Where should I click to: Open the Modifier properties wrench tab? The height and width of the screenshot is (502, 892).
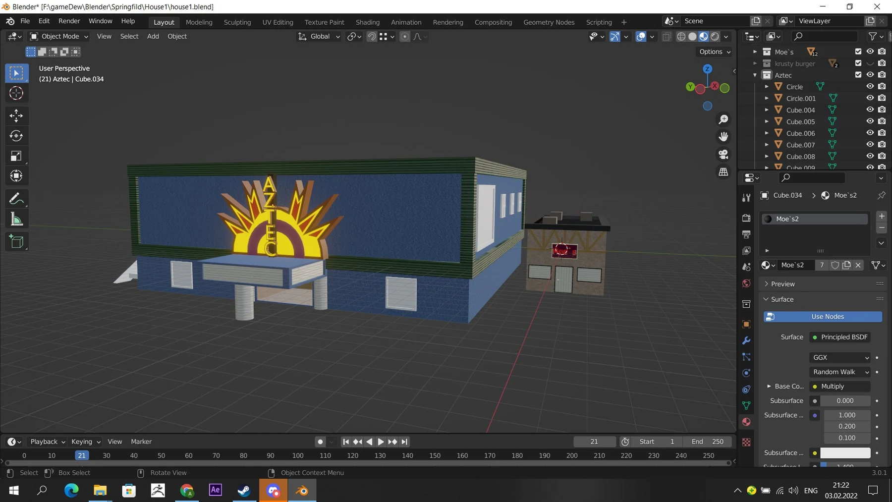click(x=746, y=341)
